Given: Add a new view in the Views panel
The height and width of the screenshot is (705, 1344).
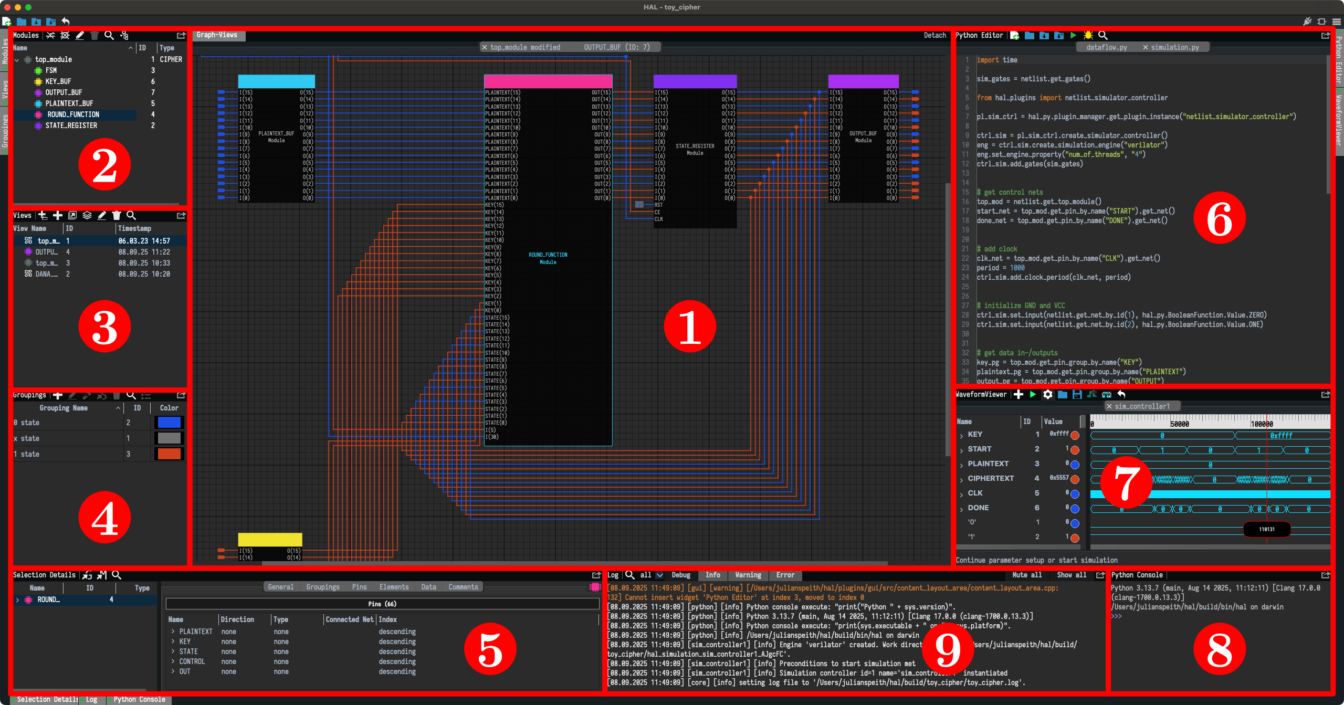Looking at the screenshot, I should click(x=58, y=215).
